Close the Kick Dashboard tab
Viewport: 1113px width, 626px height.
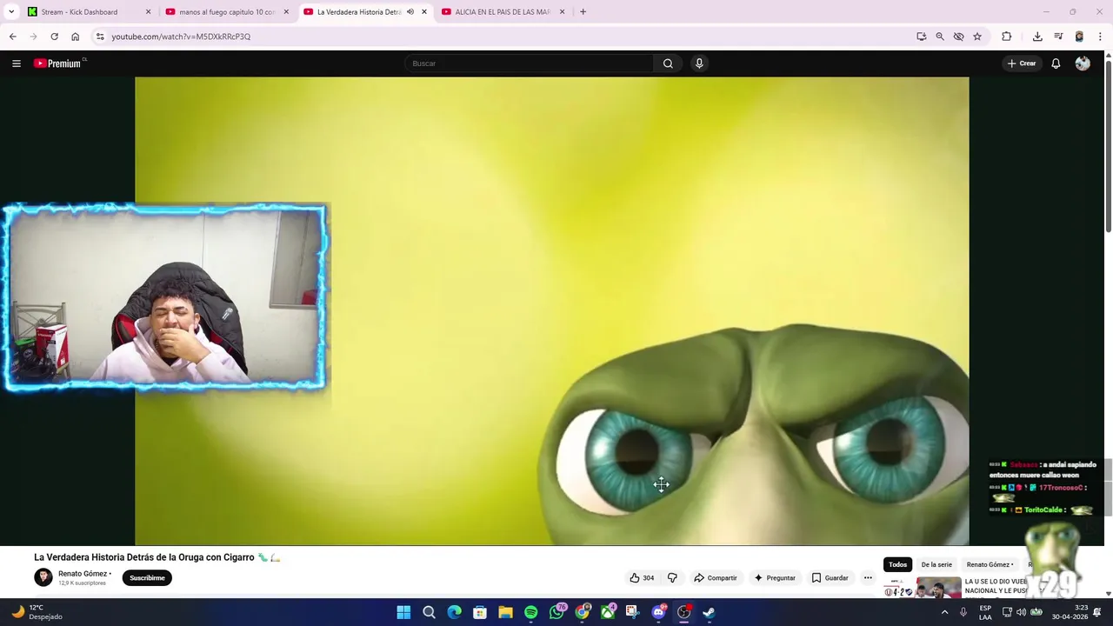[148, 12]
